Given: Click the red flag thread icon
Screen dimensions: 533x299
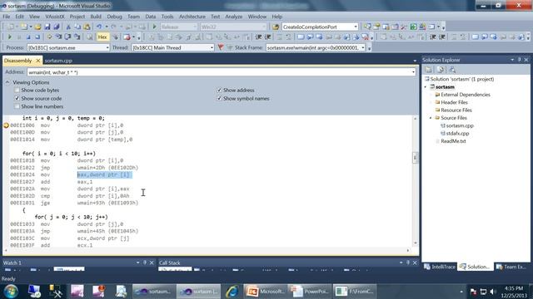Looking at the screenshot, I should click(x=221, y=47).
